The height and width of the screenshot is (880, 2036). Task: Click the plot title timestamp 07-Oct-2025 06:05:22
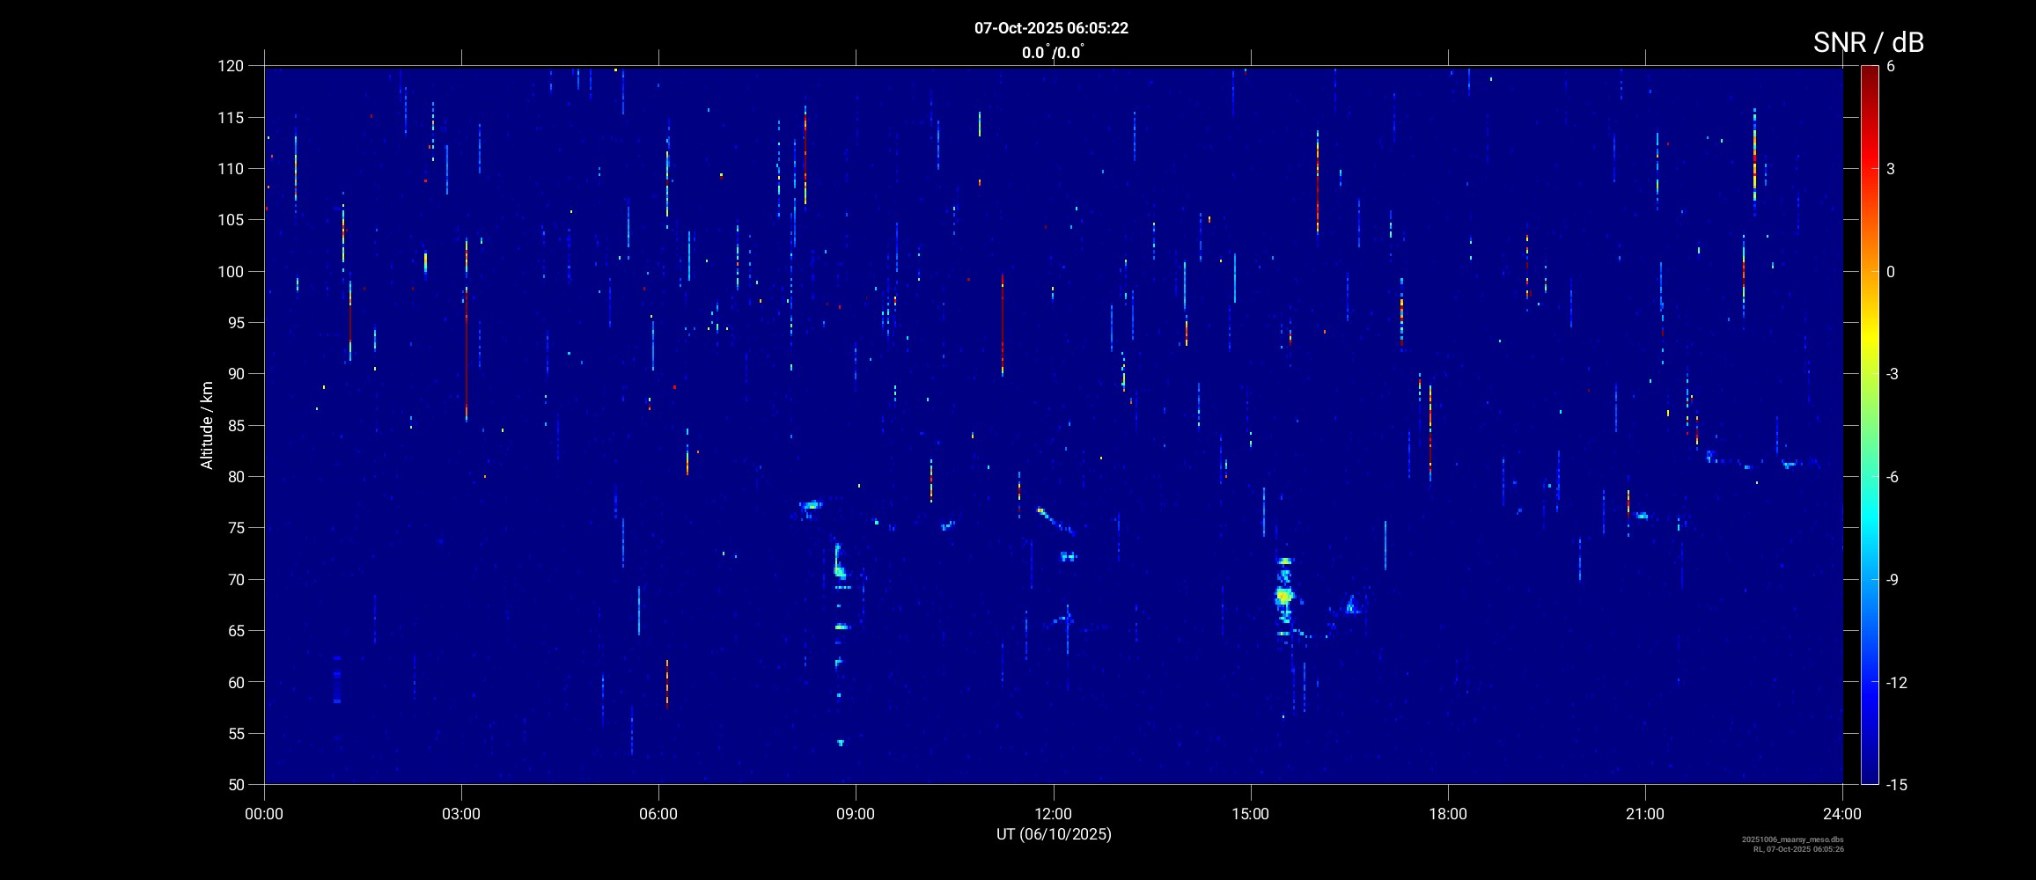[x=1051, y=28]
